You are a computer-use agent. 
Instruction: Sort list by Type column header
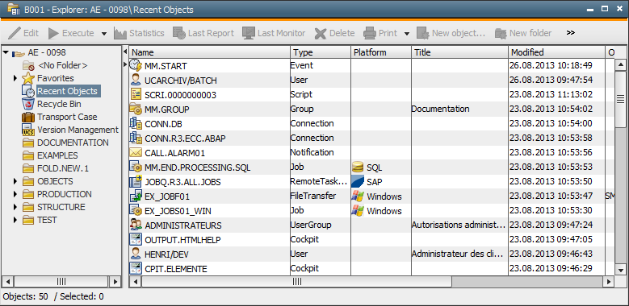point(321,52)
